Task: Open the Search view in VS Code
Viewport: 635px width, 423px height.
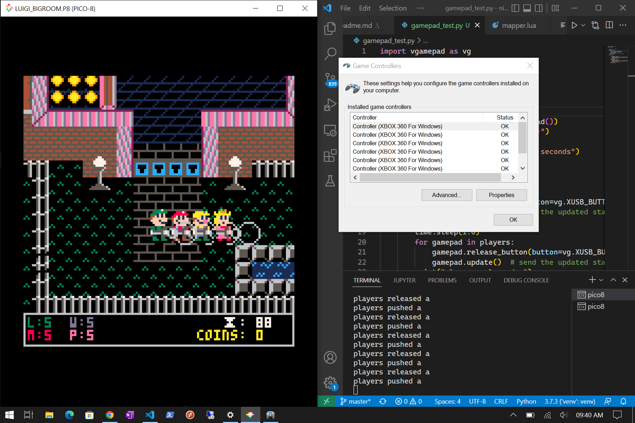Action: 330,54
